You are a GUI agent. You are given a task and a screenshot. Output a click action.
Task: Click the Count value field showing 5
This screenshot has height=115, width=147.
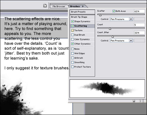tap(139, 25)
